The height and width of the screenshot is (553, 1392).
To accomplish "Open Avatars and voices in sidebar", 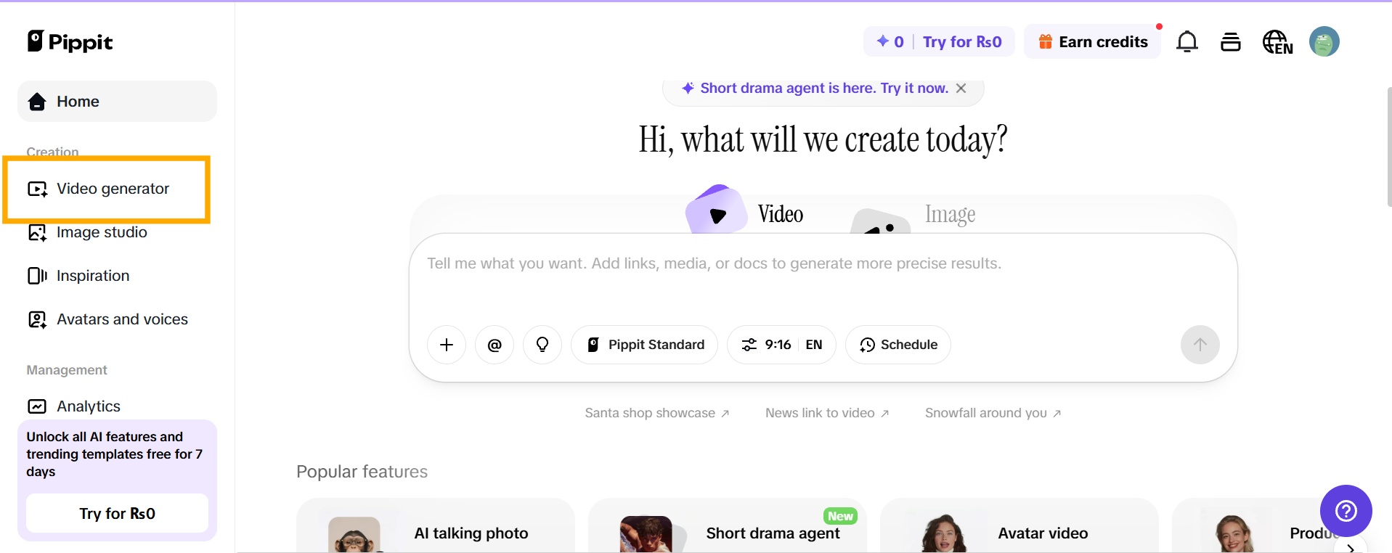I will click(x=107, y=319).
